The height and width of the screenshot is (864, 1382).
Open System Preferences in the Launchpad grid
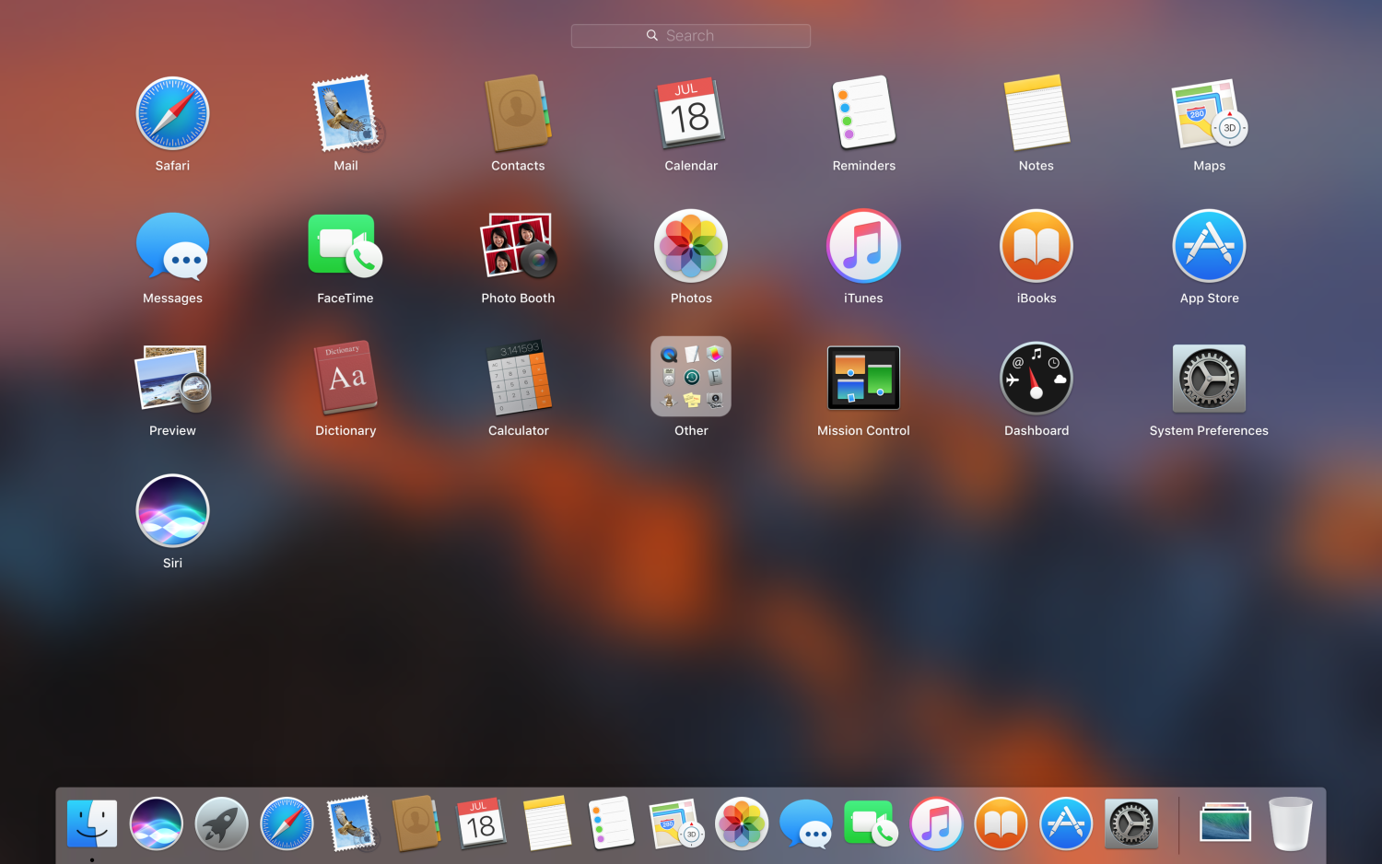point(1209,379)
